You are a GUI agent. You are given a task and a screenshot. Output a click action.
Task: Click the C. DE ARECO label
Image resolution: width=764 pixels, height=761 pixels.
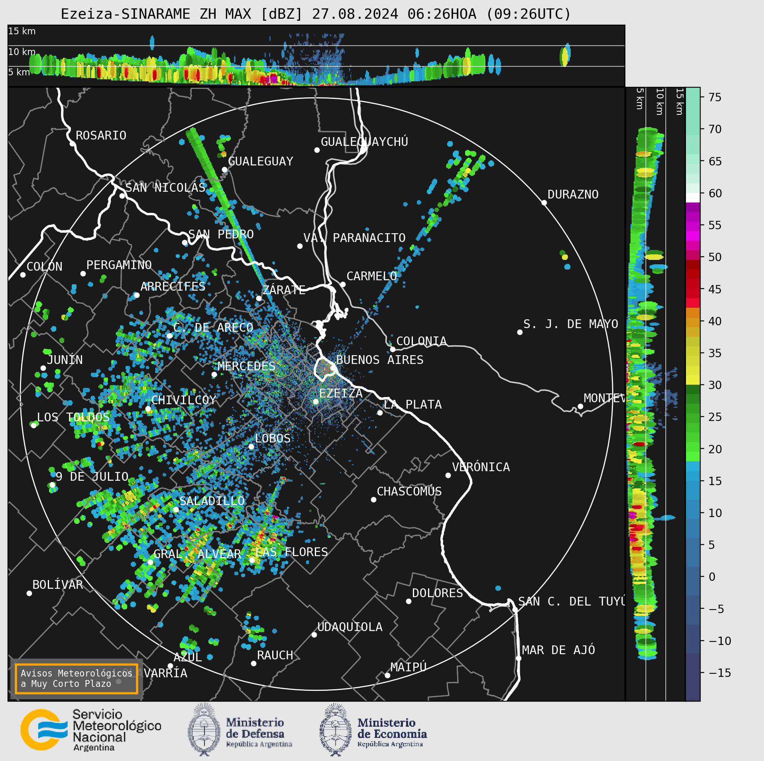tap(213, 328)
